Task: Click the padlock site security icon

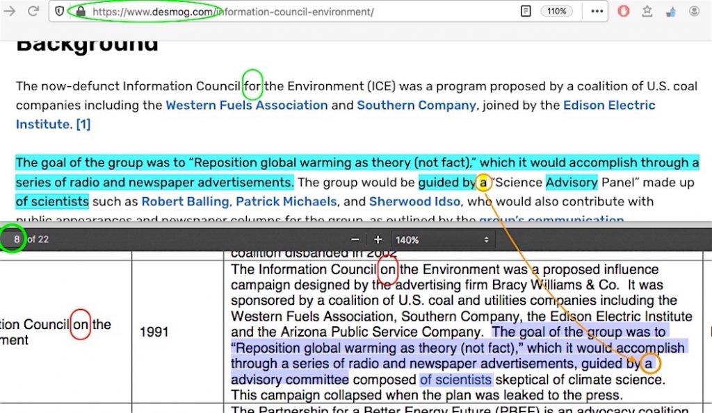Action: 80,12
